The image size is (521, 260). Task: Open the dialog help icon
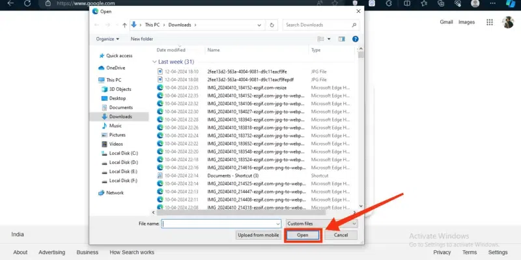(x=355, y=39)
